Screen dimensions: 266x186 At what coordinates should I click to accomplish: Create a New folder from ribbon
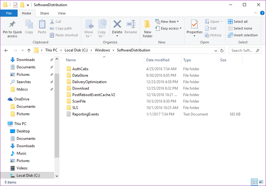(x=147, y=29)
